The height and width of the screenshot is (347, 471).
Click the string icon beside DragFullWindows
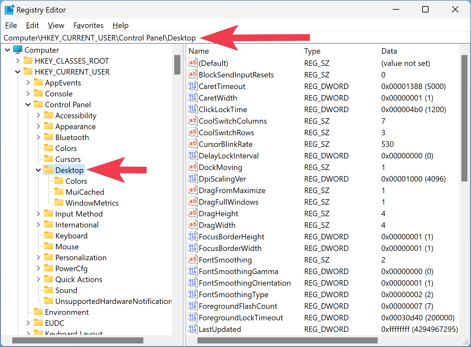click(193, 201)
